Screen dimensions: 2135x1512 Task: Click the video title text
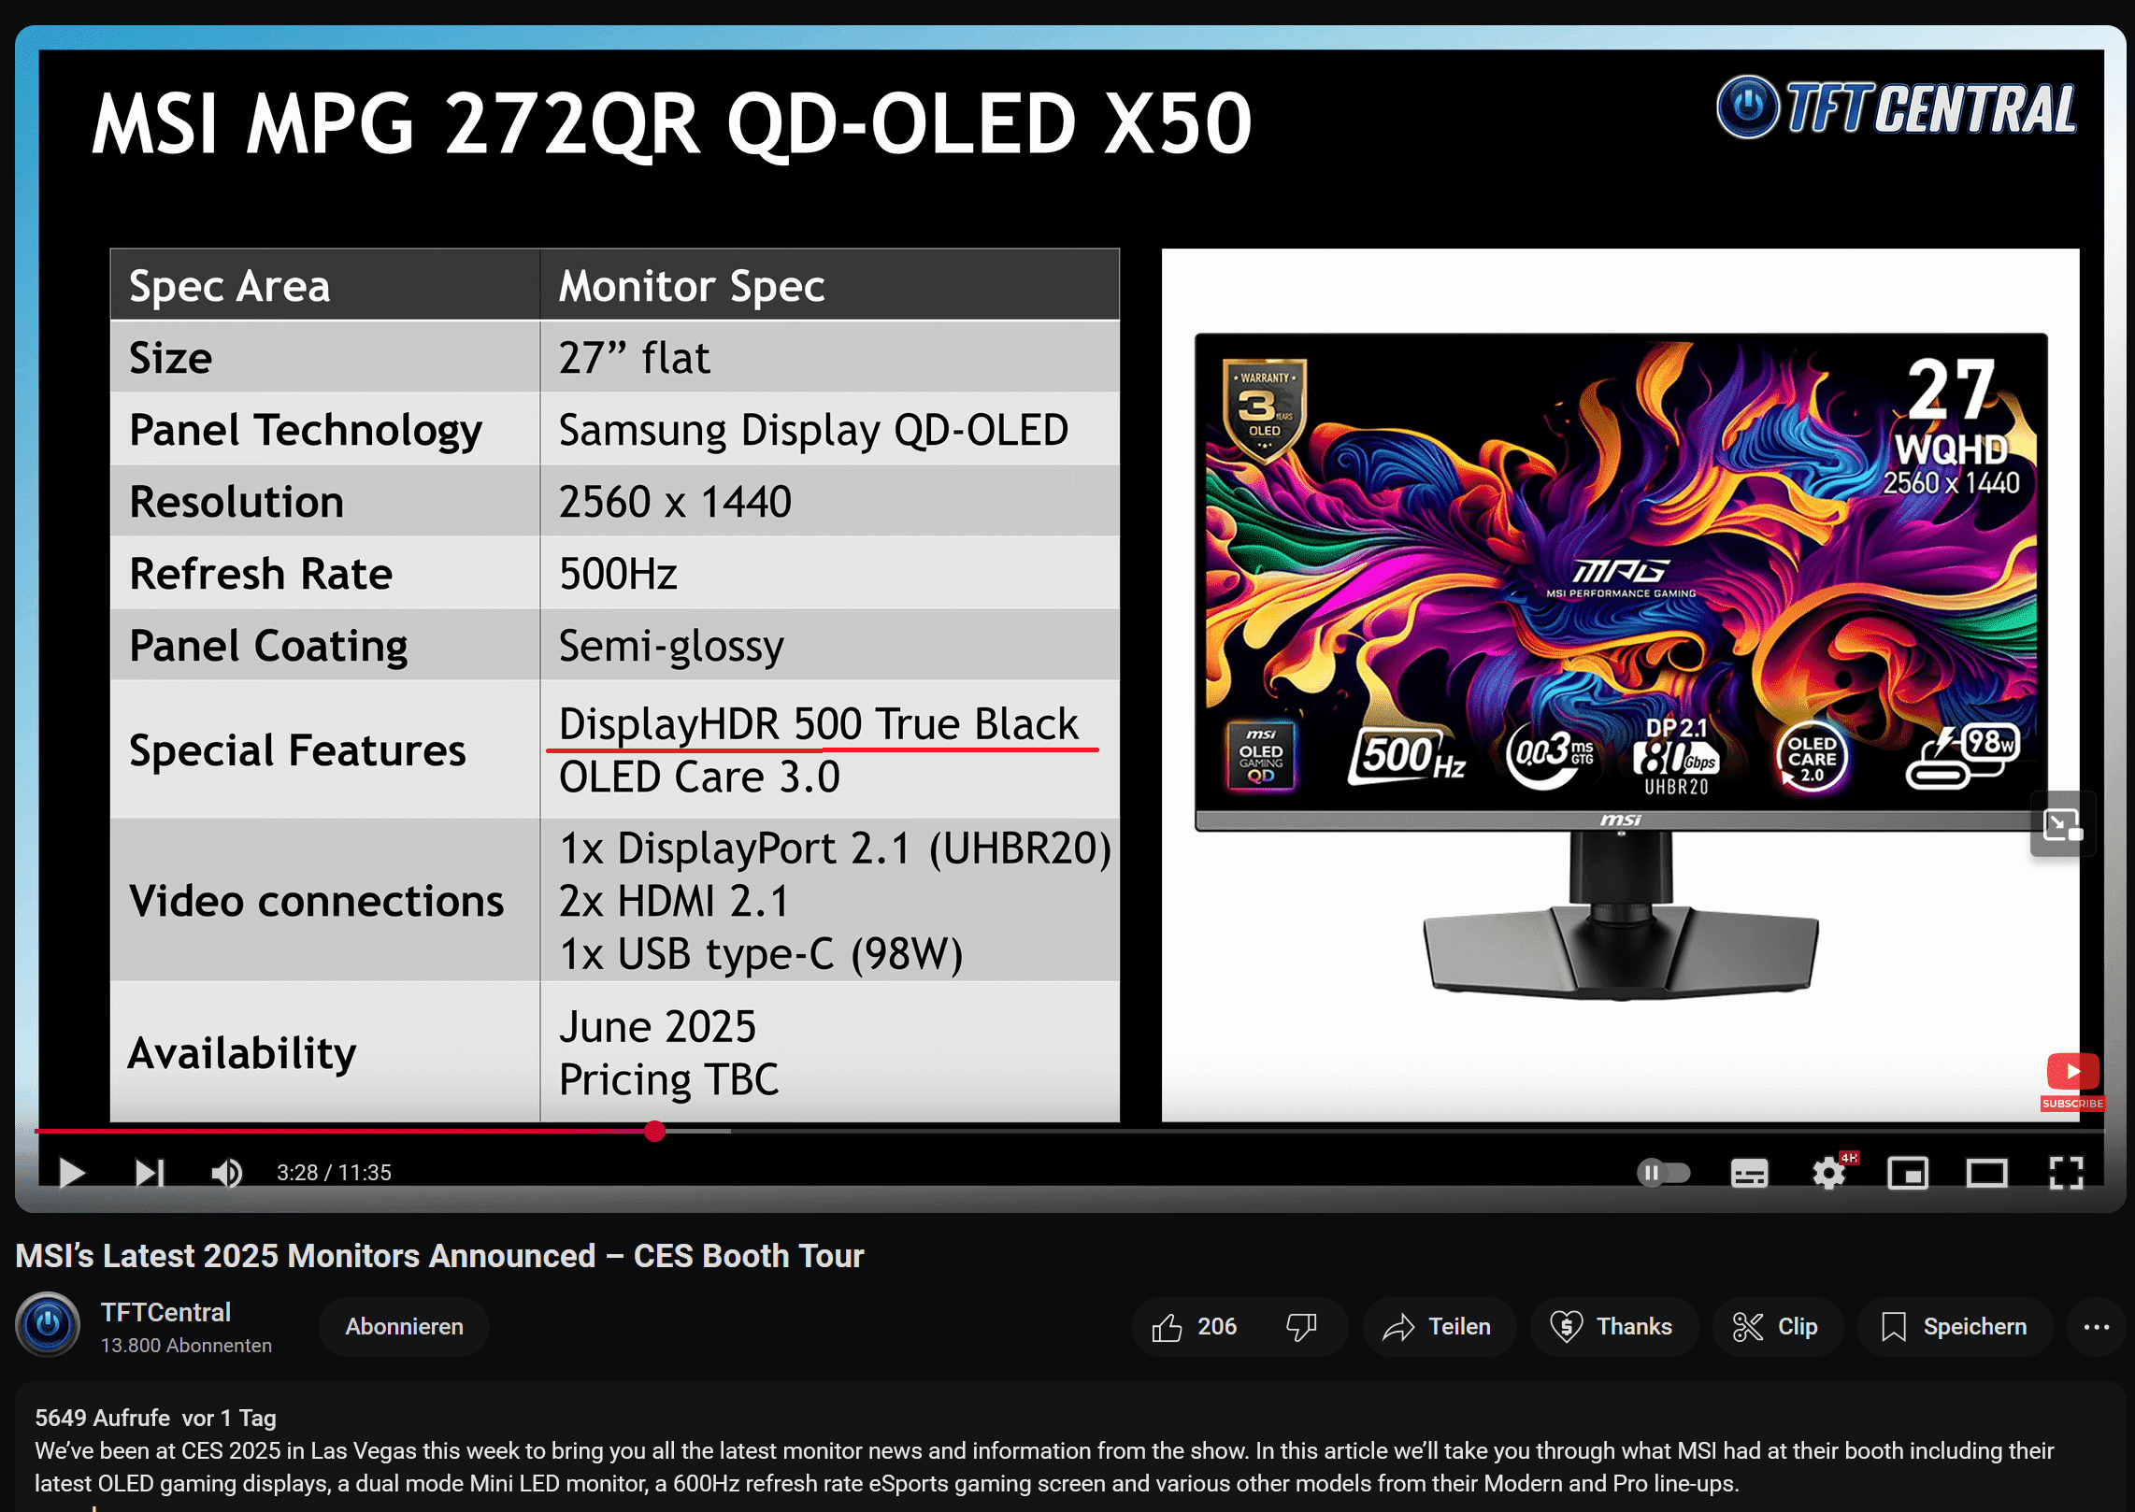(439, 1256)
